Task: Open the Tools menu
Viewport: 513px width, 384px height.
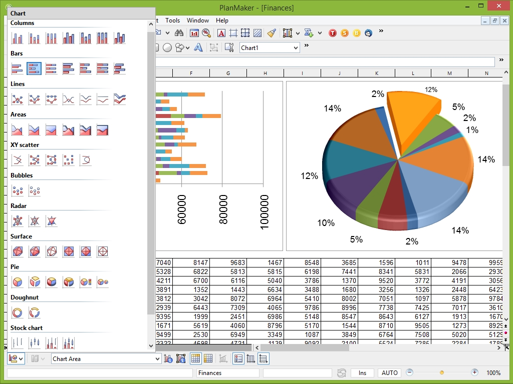Action: (x=172, y=20)
